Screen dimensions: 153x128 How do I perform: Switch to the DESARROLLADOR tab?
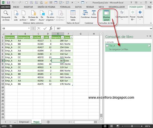(x=117, y=7)
